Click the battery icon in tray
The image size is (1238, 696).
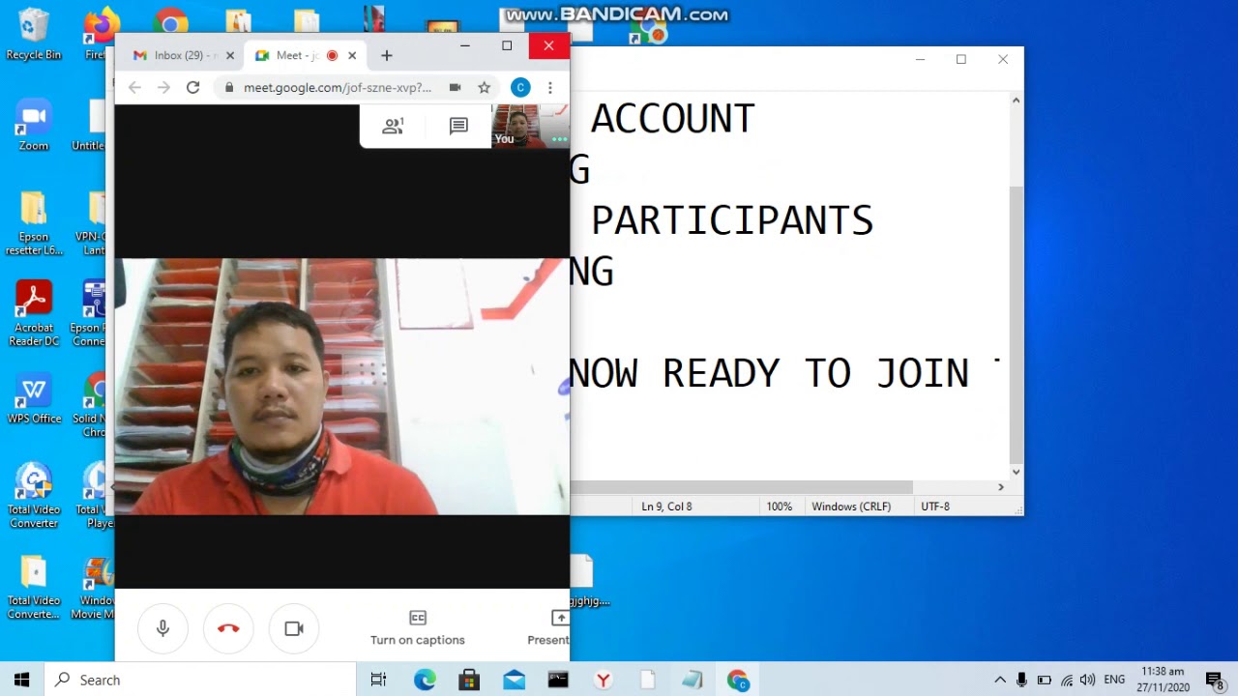click(x=1045, y=680)
